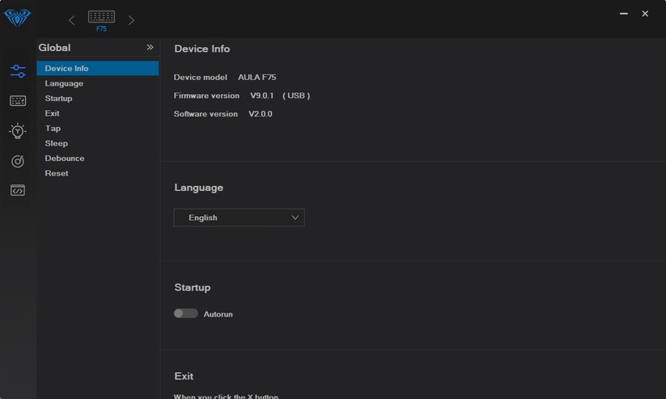Open the performance target icon
This screenshot has height=399, width=666.
tap(18, 161)
